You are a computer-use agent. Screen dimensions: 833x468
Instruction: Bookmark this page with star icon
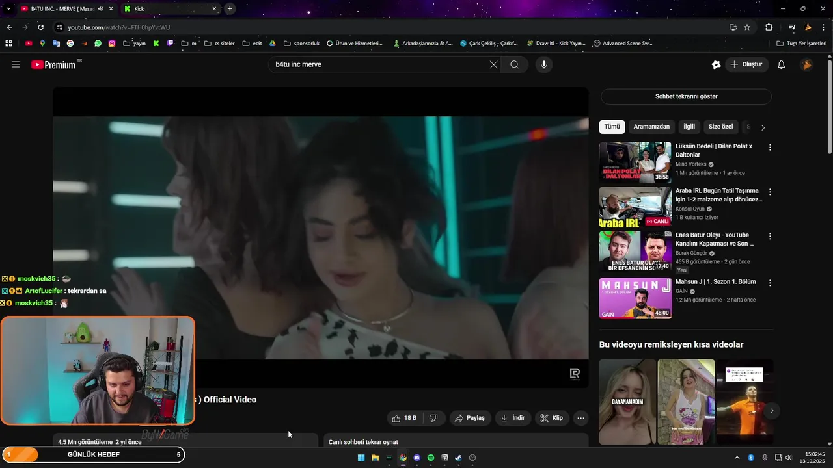(747, 27)
